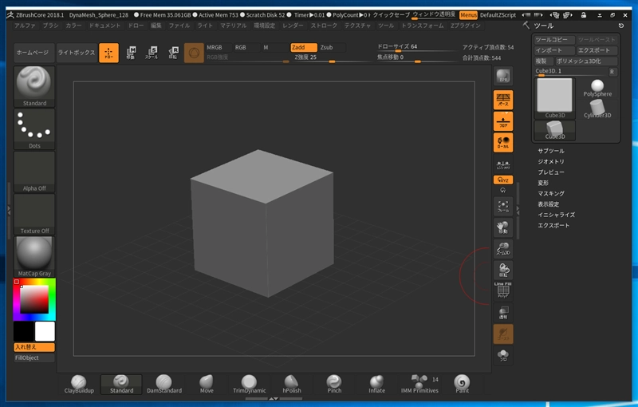Select the hPolish brush
The image size is (638, 407).
292,385
